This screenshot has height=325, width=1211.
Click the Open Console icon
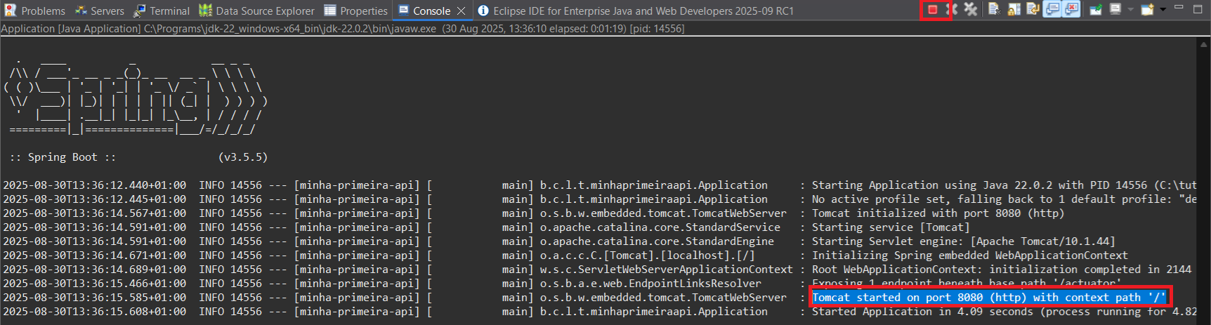pos(1147,10)
